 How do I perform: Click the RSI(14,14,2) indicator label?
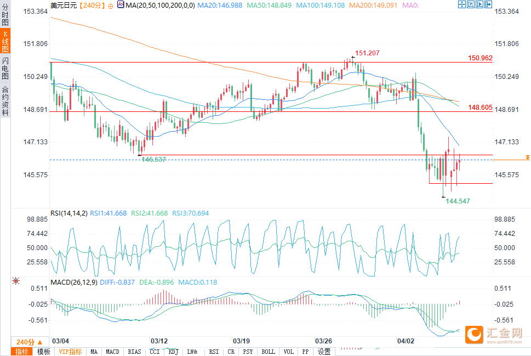coord(68,213)
